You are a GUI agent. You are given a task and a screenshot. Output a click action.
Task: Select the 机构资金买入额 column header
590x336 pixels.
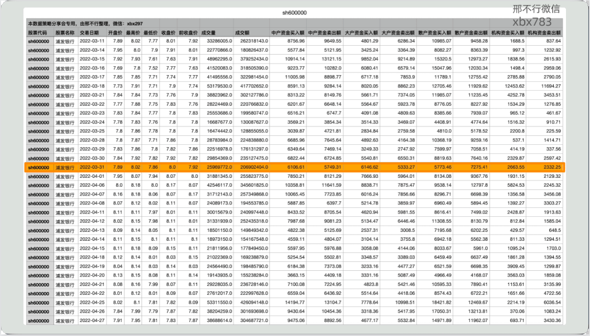[507, 33]
